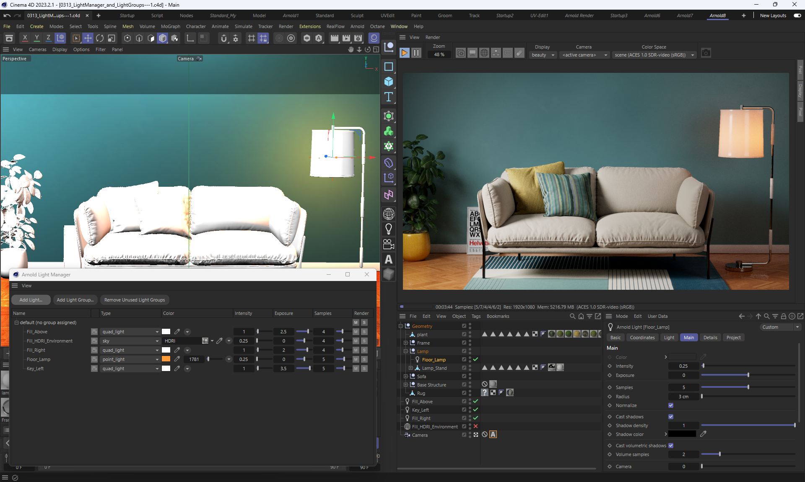Toggle the Normalize checkbox
This screenshot has height=482, width=805.
tap(671, 405)
